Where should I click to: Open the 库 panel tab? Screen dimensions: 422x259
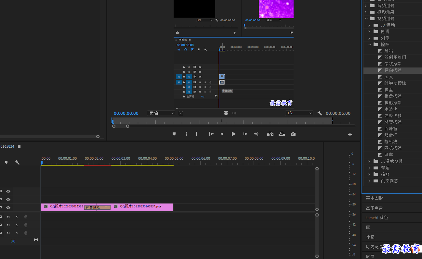pos(368,227)
